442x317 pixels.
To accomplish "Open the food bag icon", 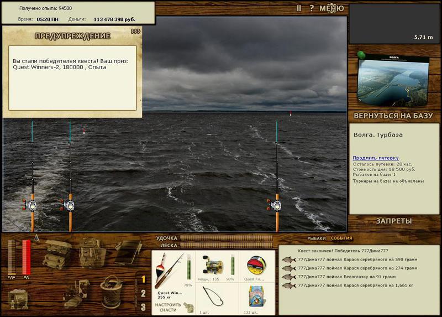I will coord(18,299).
